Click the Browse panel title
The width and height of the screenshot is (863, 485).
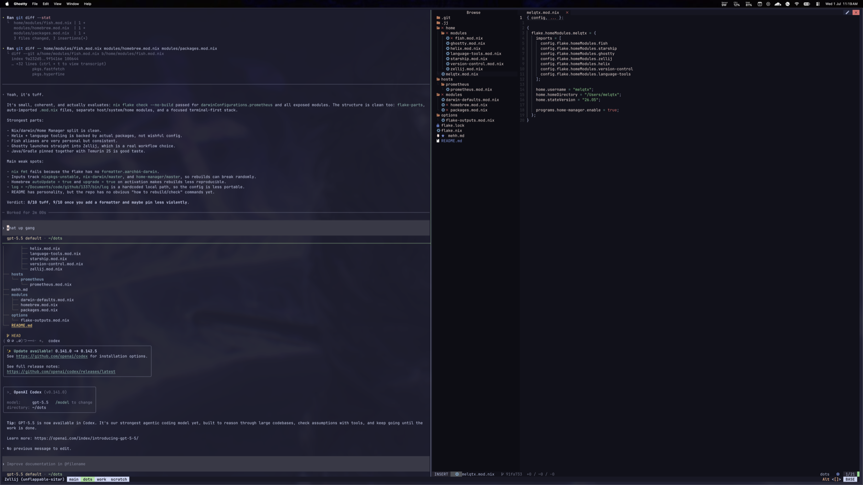pos(473,12)
